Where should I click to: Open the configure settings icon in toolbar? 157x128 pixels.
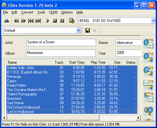point(72,21)
